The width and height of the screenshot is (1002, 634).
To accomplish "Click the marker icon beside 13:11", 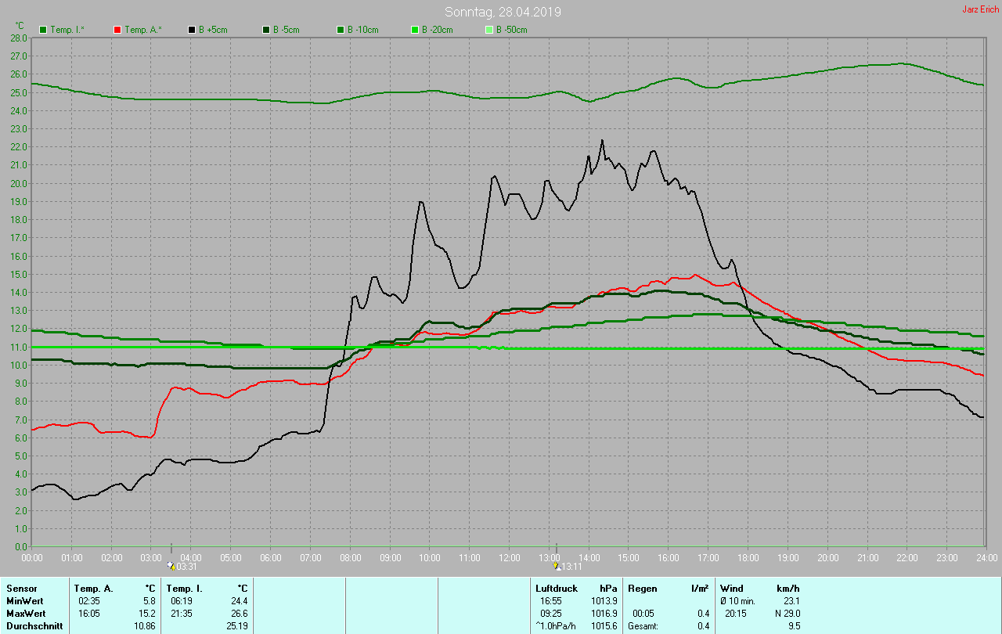I will click(x=556, y=566).
